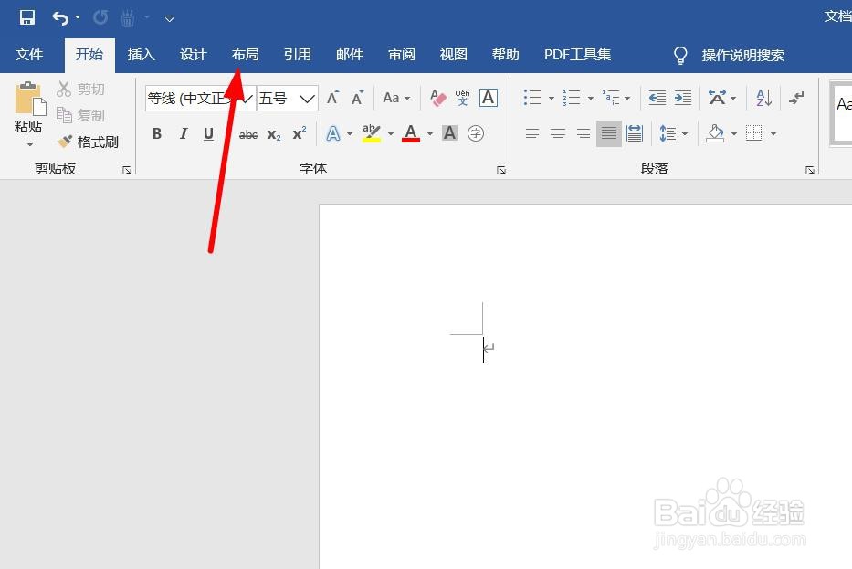
Task: Pick the text highlight yellow color
Action: [372, 133]
